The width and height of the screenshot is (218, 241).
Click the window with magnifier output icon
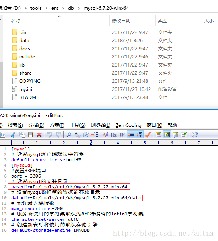(x=176, y=135)
